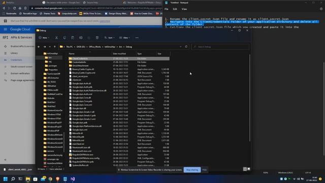This screenshot has height=183, width=325.
Task: Open the Windows Start menu
Action: tap(6, 179)
